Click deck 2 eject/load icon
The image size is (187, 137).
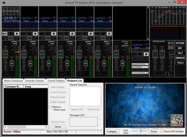click(x=35, y=34)
